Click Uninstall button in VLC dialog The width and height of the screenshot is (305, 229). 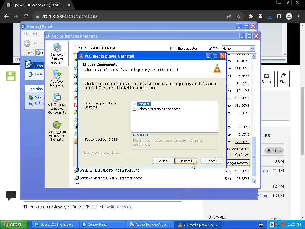click(186, 161)
